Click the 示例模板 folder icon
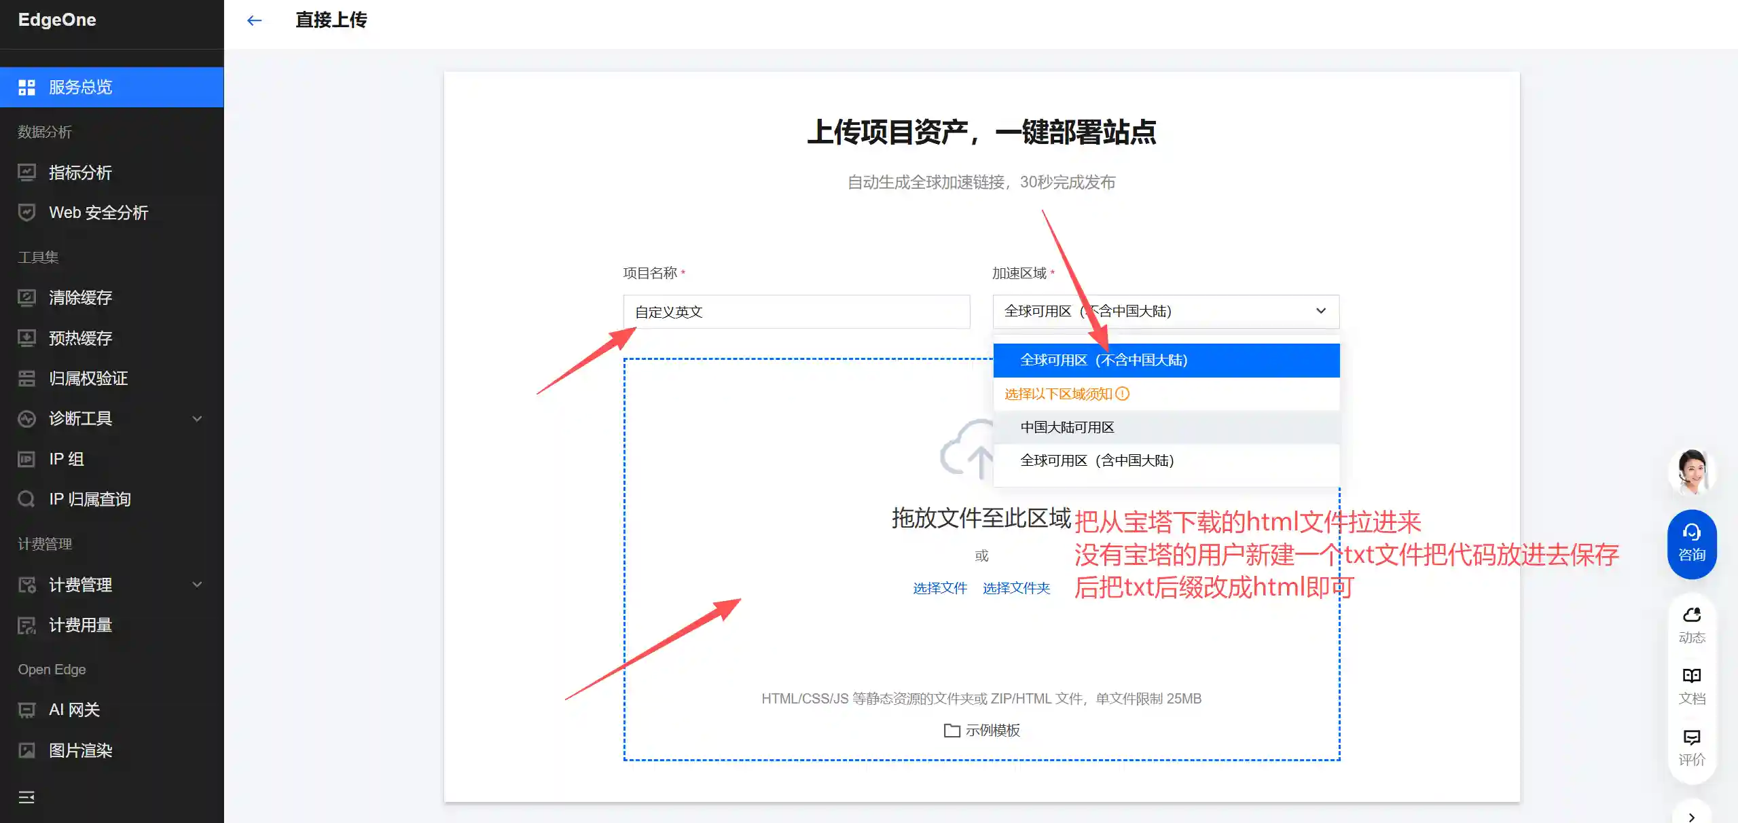This screenshot has width=1738, height=823. 952,731
